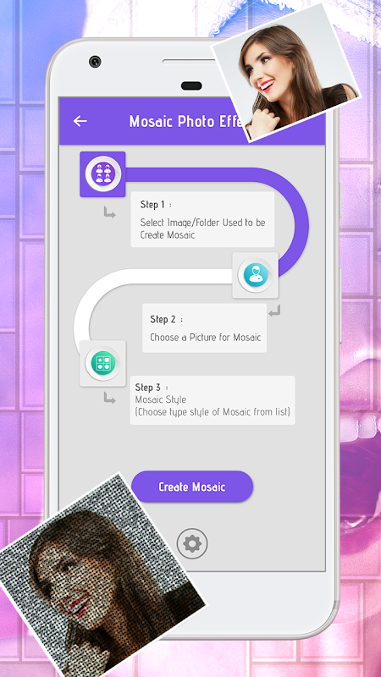Tap the Choose type style of Mosaic text
The height and width of the screenshot is (677, 381).
pos(213,411)
